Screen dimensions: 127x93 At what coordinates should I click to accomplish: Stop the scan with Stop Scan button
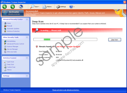coord(115,40)
